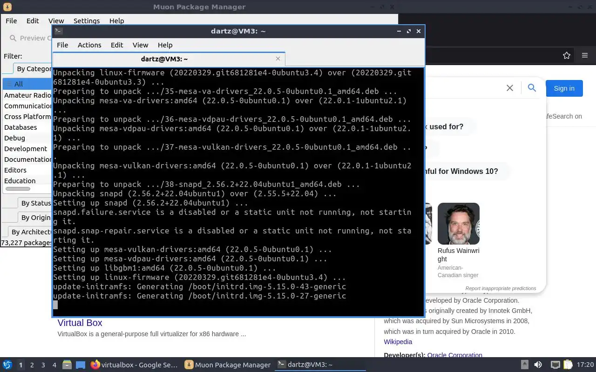Clear the Google search box with X
The height and width of the screenshot is (372, 596).
pos(510,88)
